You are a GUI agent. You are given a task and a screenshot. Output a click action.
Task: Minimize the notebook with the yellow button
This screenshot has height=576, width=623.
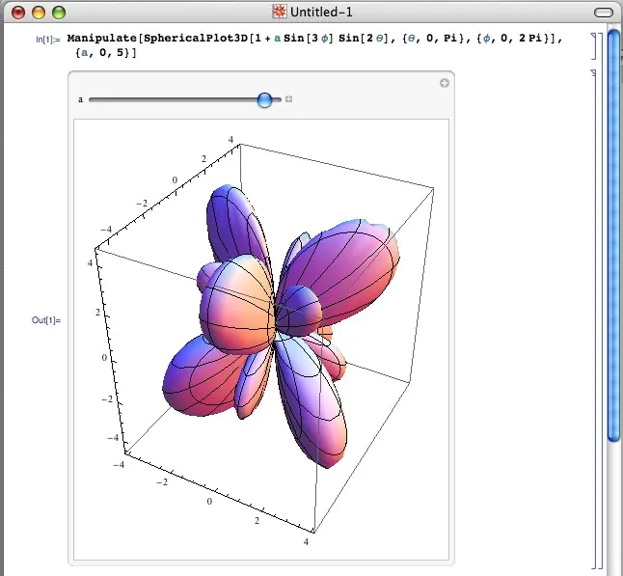pos(39,12)
